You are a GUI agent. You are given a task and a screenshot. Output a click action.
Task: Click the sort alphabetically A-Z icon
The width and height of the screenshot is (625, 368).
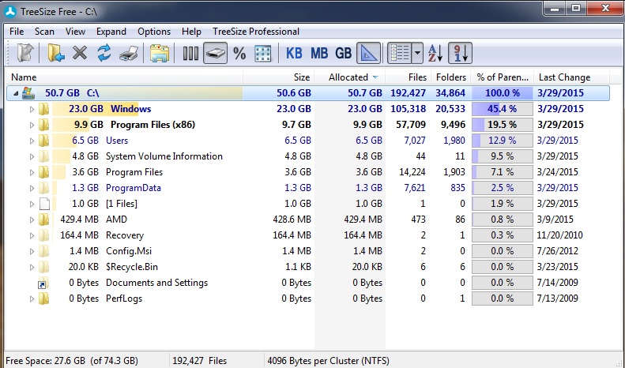click(435, 54)
